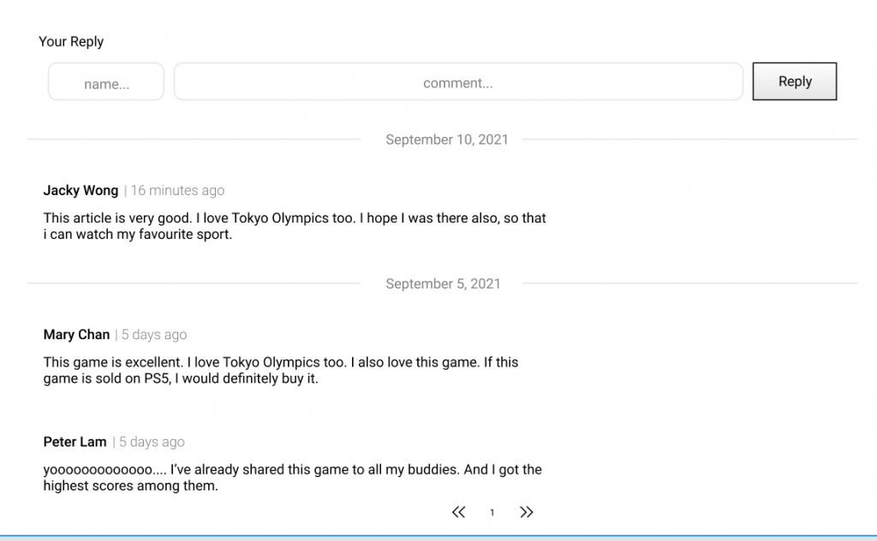Viewport: 877px width, 541px height.
Task: Focus the comment input field
Action: [x=458, y=82]
